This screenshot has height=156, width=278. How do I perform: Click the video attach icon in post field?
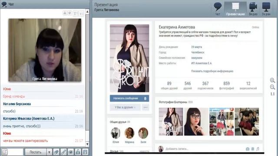253,149
